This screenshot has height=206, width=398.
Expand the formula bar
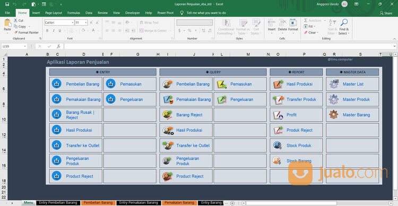(x=394, y=47)
